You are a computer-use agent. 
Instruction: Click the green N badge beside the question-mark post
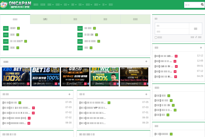(26, 41)
